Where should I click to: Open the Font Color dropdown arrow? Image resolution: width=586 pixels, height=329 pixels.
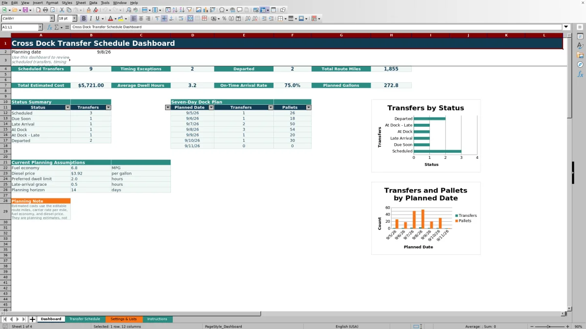point(116,19)
